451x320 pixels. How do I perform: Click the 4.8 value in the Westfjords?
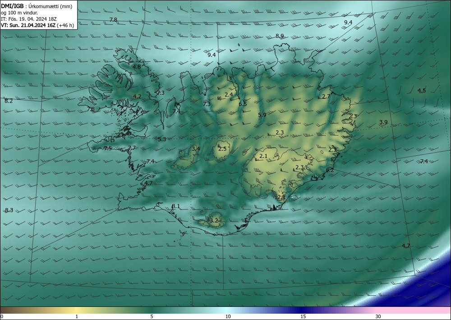click(137, 66)
